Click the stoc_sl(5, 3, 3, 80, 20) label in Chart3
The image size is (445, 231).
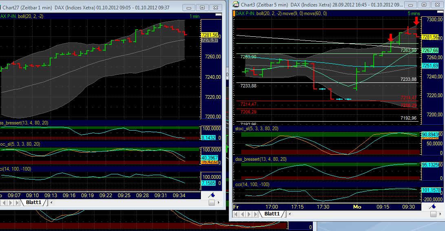tap(257, 129)
